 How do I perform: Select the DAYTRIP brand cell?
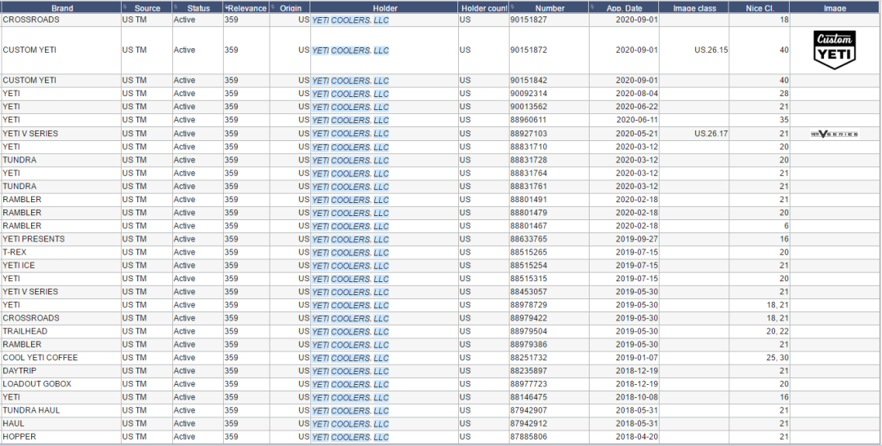pyautogui.click(x=60, y=371)
